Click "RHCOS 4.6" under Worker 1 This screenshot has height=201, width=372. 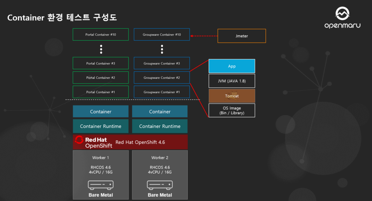click(x=101, y=167)
